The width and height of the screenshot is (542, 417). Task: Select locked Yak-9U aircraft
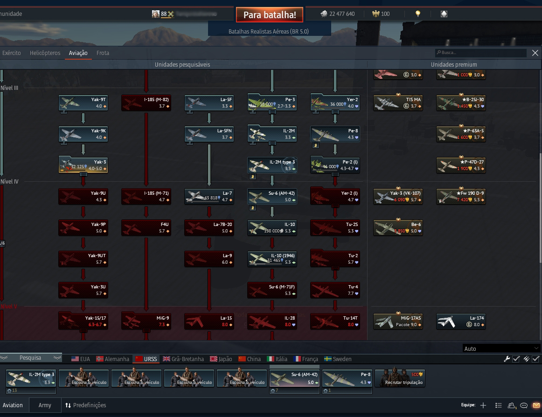[83, 197]
